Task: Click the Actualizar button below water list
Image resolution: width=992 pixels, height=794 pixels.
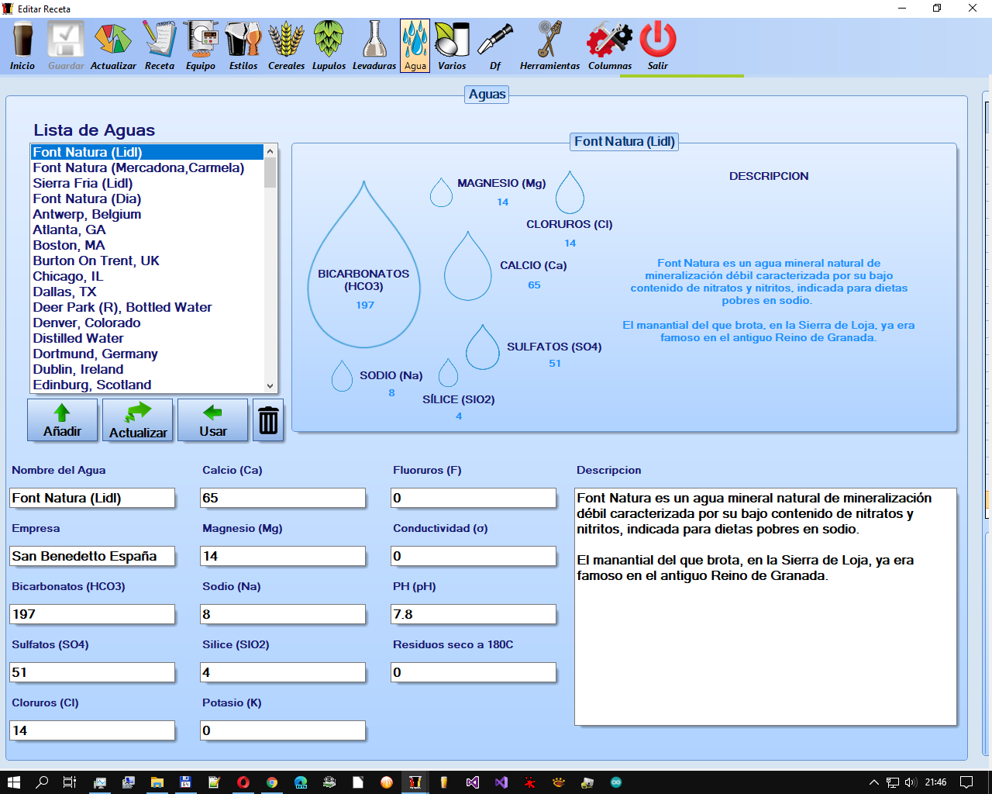Action: pyautogui.click(x=138, y=420)
